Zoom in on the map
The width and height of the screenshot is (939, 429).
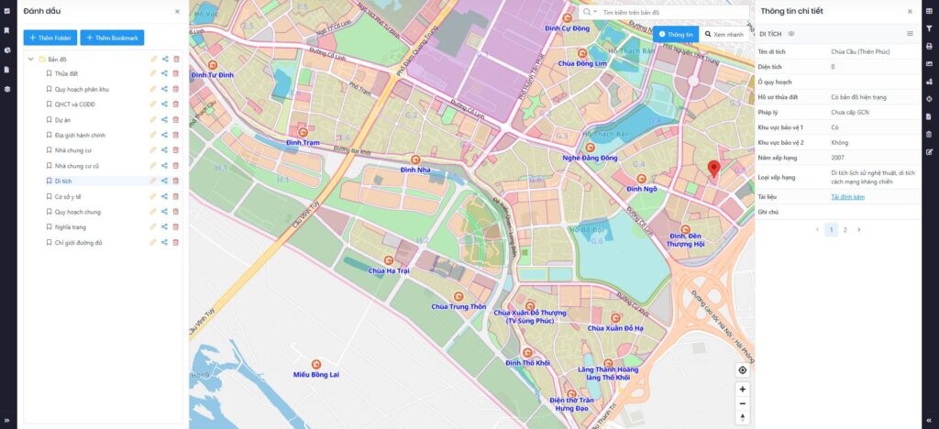[743, 389]
